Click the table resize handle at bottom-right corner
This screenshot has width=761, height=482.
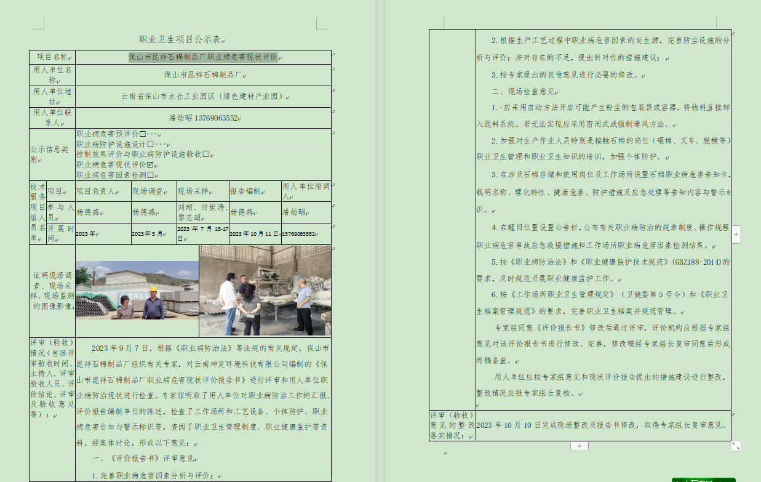pos(736,446)
